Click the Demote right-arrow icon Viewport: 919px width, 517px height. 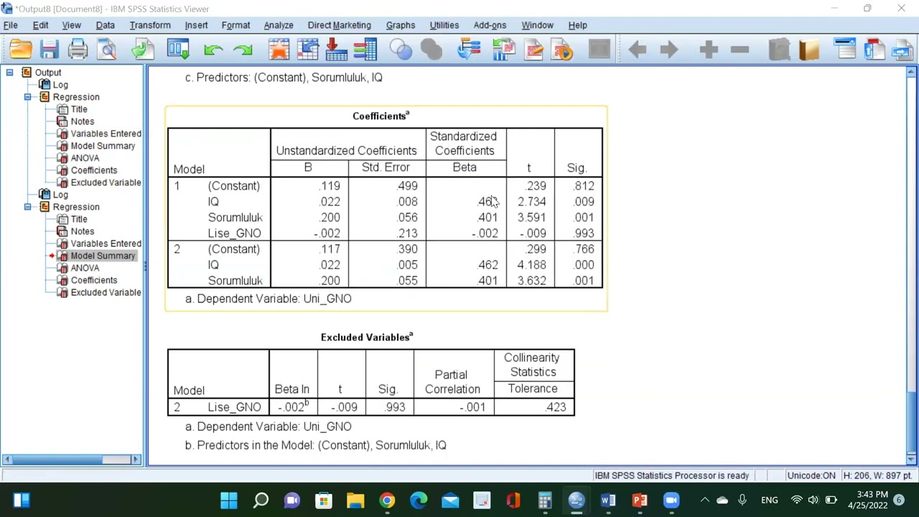668,50
